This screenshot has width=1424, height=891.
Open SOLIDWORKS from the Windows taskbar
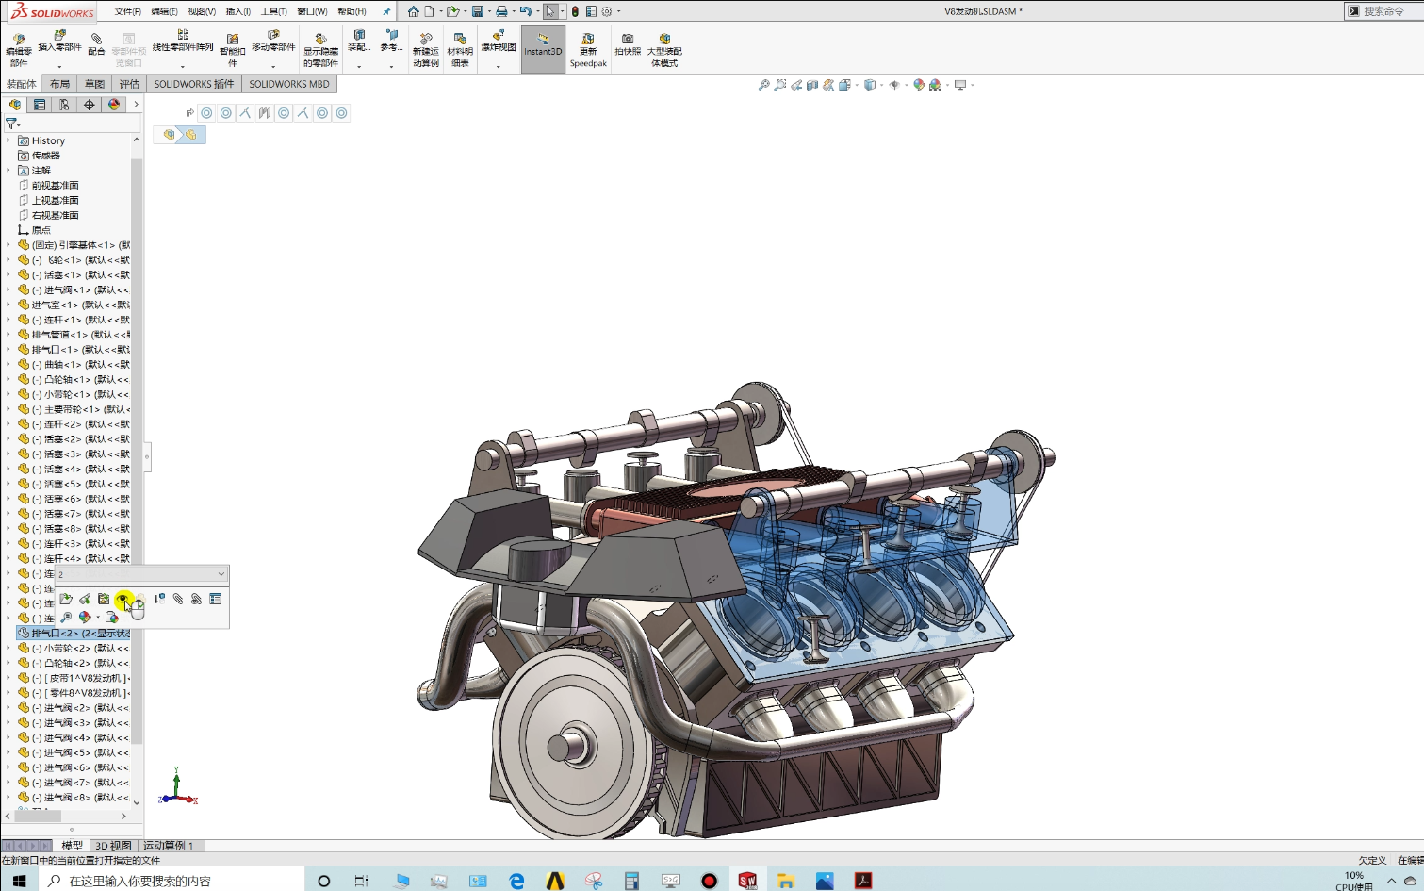pyautogui.click(x=747, y=880)
